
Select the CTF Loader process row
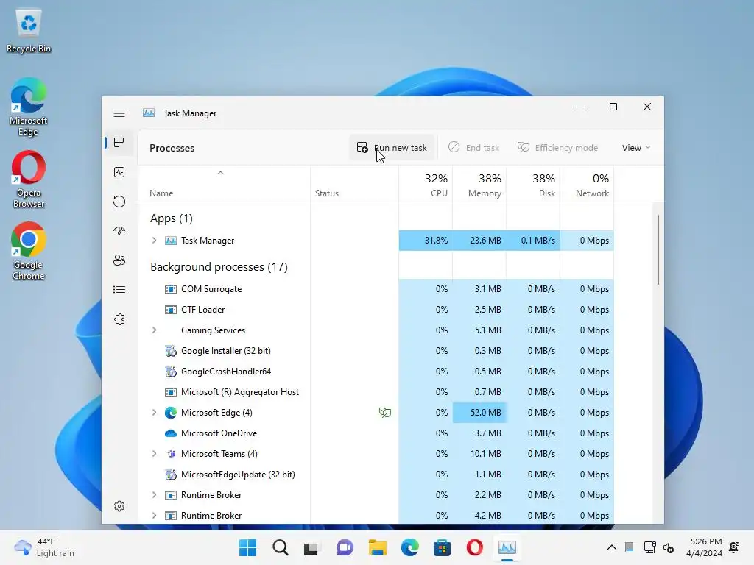click(376, 310)
